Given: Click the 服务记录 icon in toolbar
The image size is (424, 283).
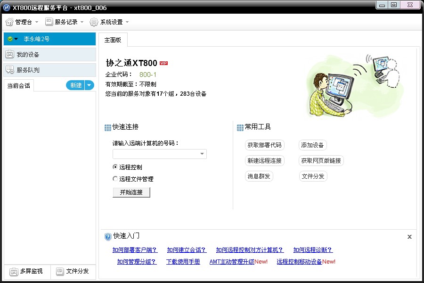Looking at the screenshot, I should (49, 22).
